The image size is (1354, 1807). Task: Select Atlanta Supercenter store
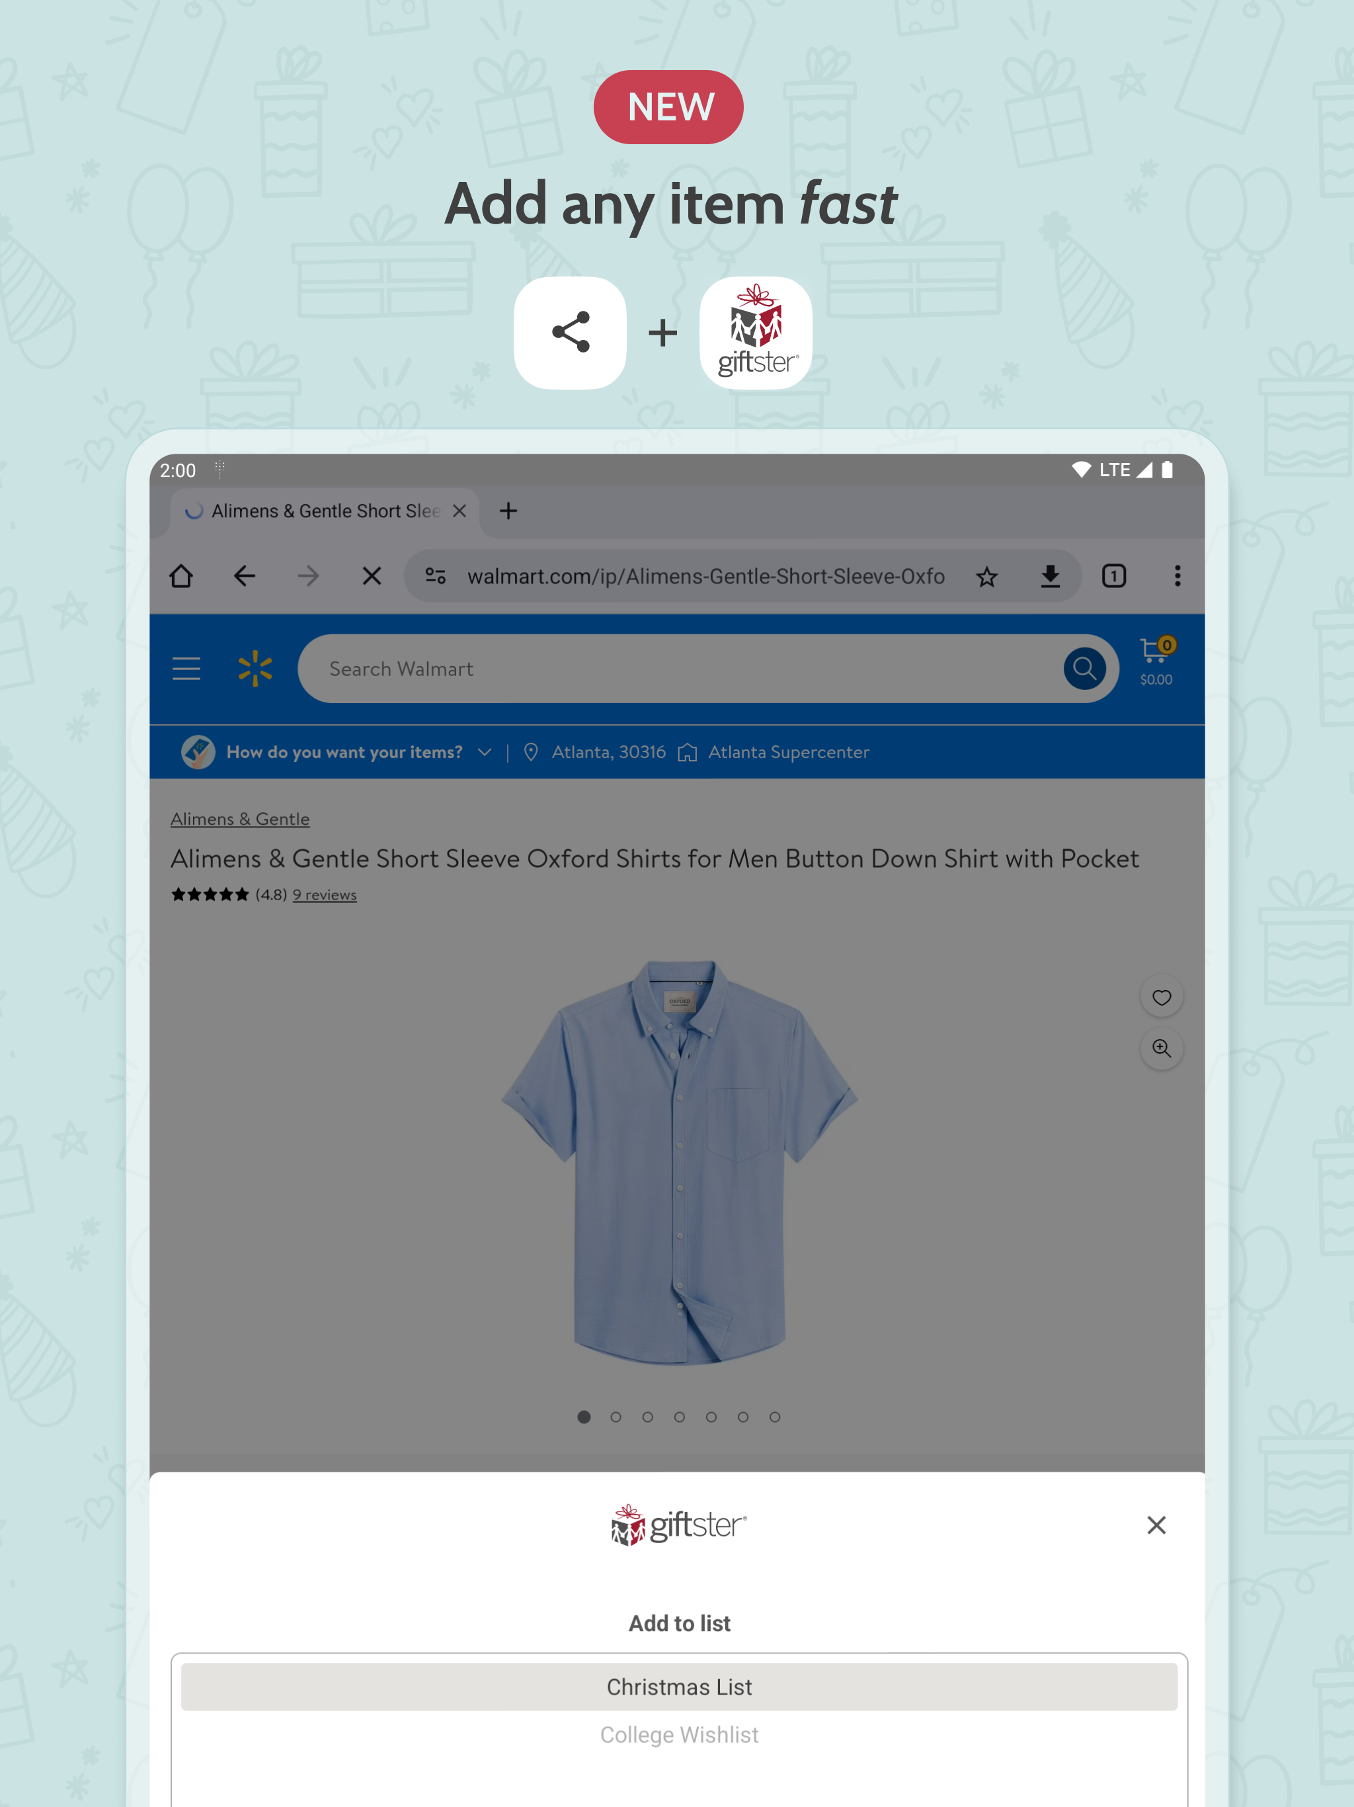774,751
